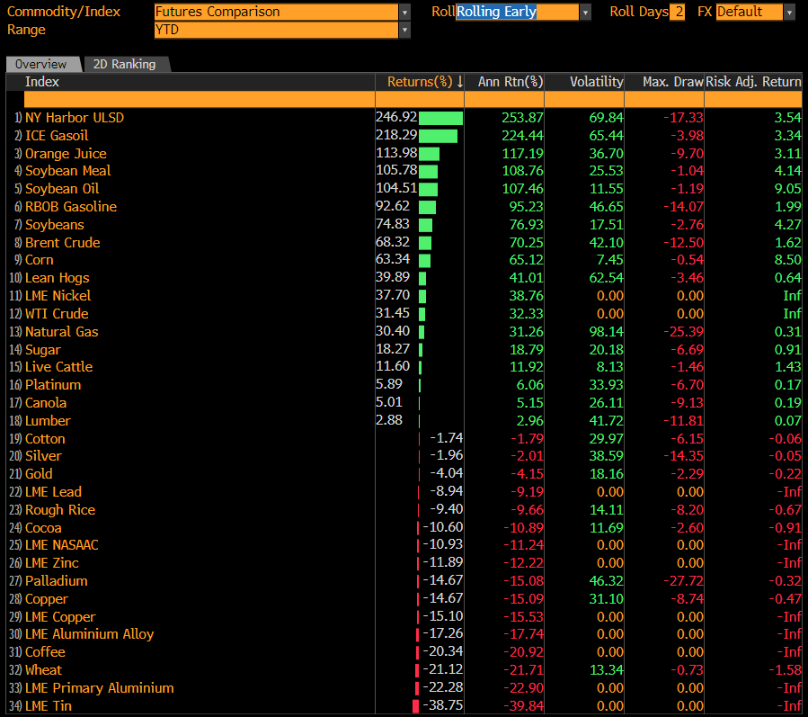Click the Index column header
The height and width of the screenshot is (717, 808).
pyautogui.click(x=42, y=82)
